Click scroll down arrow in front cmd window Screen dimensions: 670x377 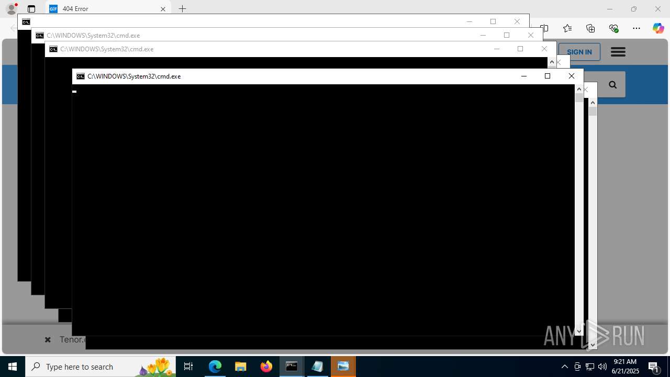point(579,331)
